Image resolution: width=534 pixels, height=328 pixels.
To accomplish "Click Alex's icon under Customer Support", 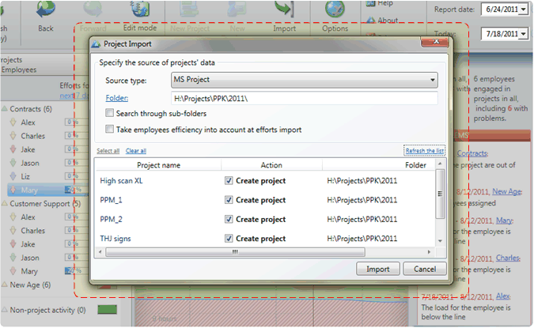I will [x=13, y=217].
